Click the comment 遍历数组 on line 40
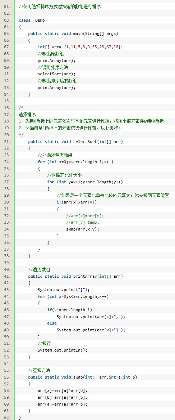This screenshot has height=420, width=175. click(39, 269)
